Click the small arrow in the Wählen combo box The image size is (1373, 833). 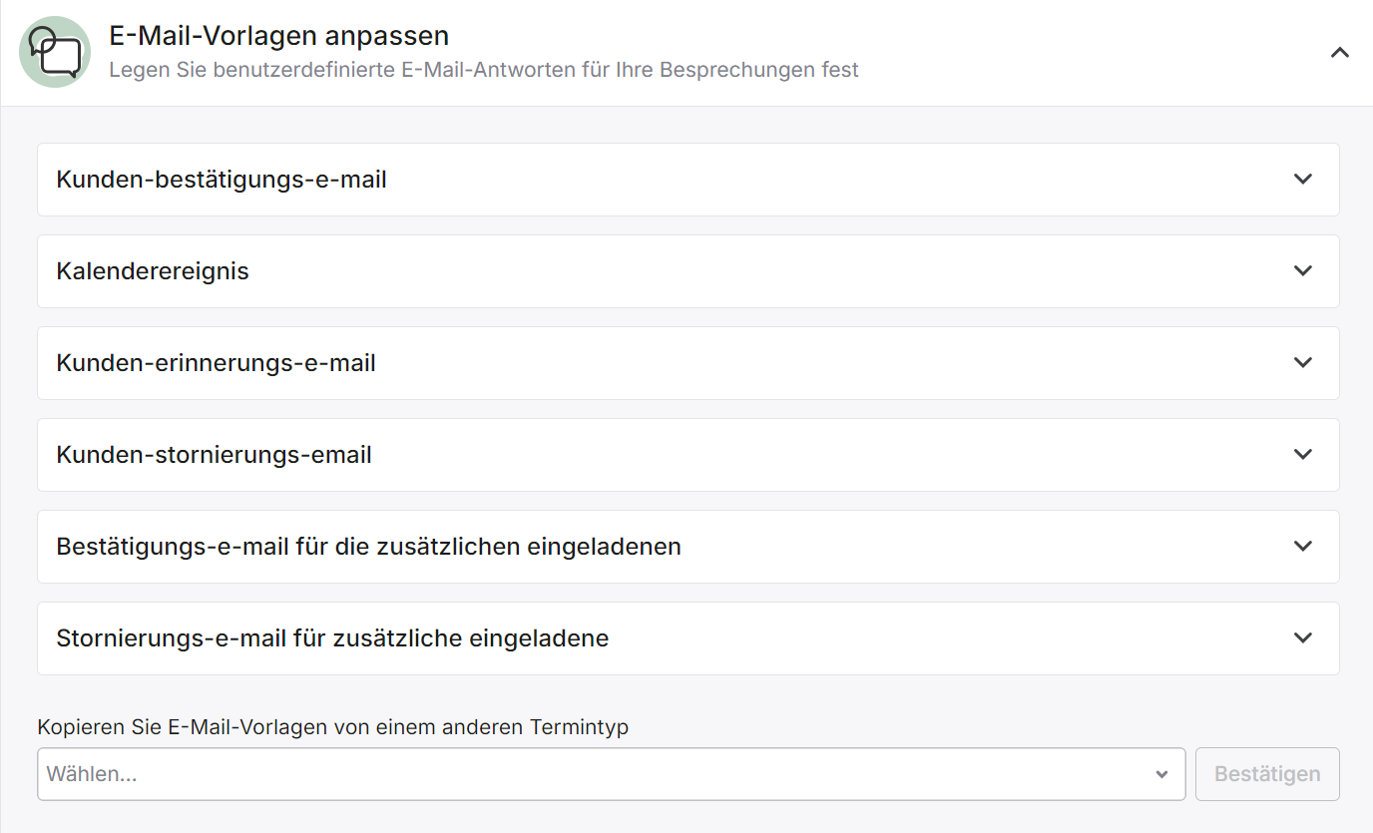point(1161,775)
